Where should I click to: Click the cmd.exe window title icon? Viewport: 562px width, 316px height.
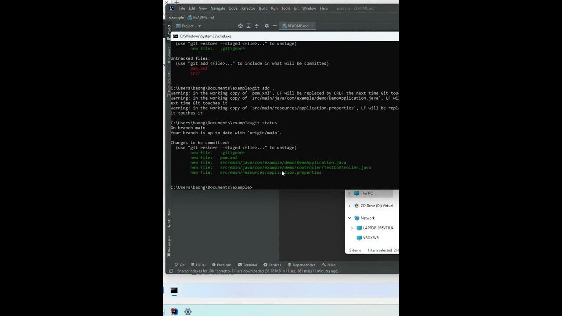click(x=176, y=36)
